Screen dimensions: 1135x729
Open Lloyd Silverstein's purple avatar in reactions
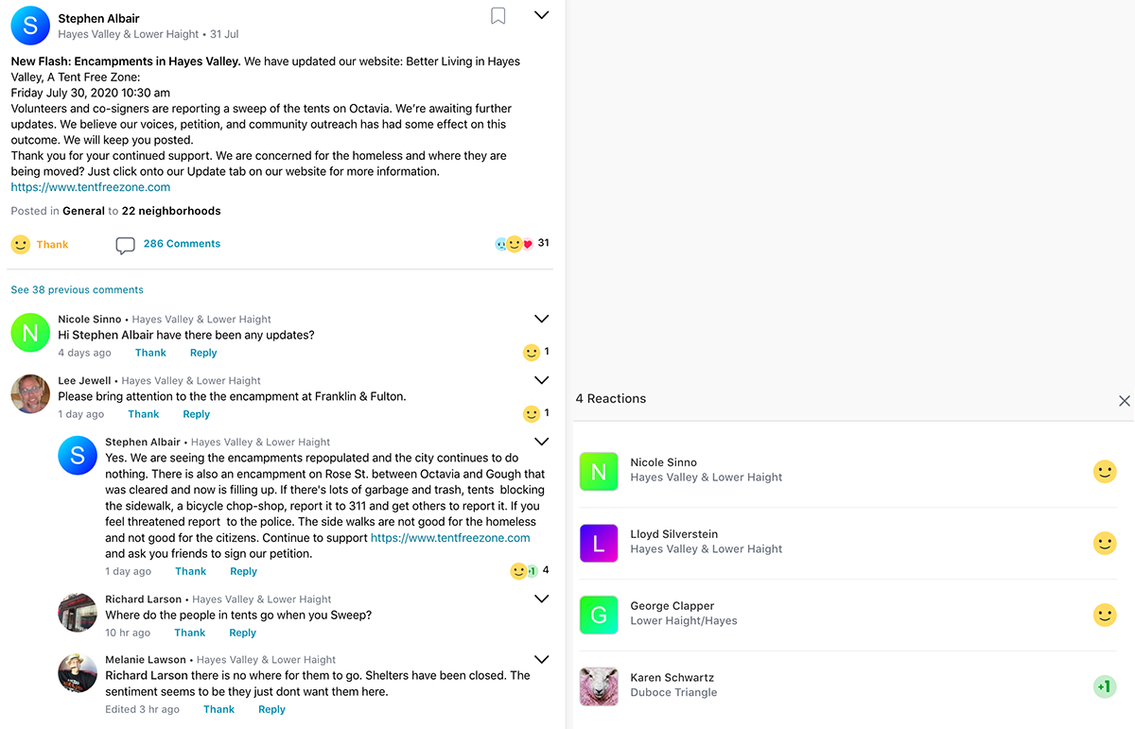(x=599, y=543)
